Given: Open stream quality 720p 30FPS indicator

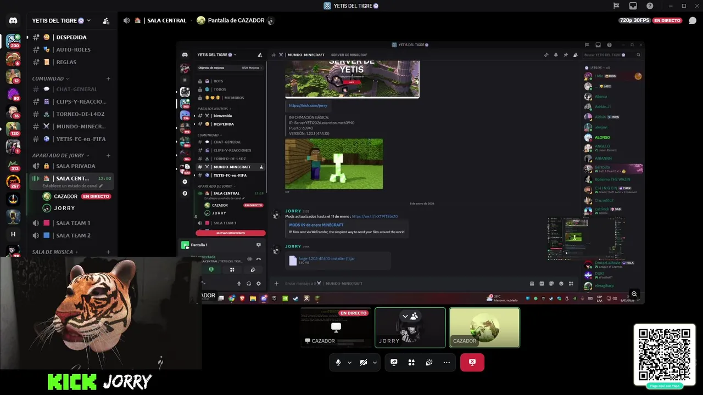Looking at the screenshot, I should click(x=634, y=20).
